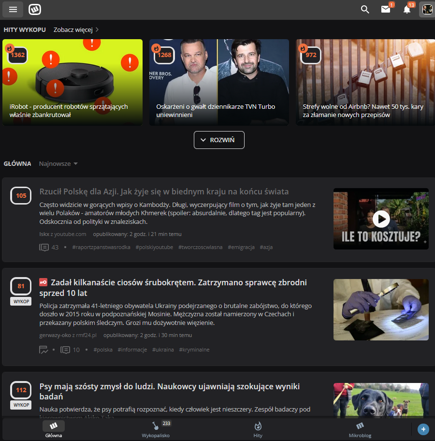Open messages envelope icon

click(x=385, y=9)
